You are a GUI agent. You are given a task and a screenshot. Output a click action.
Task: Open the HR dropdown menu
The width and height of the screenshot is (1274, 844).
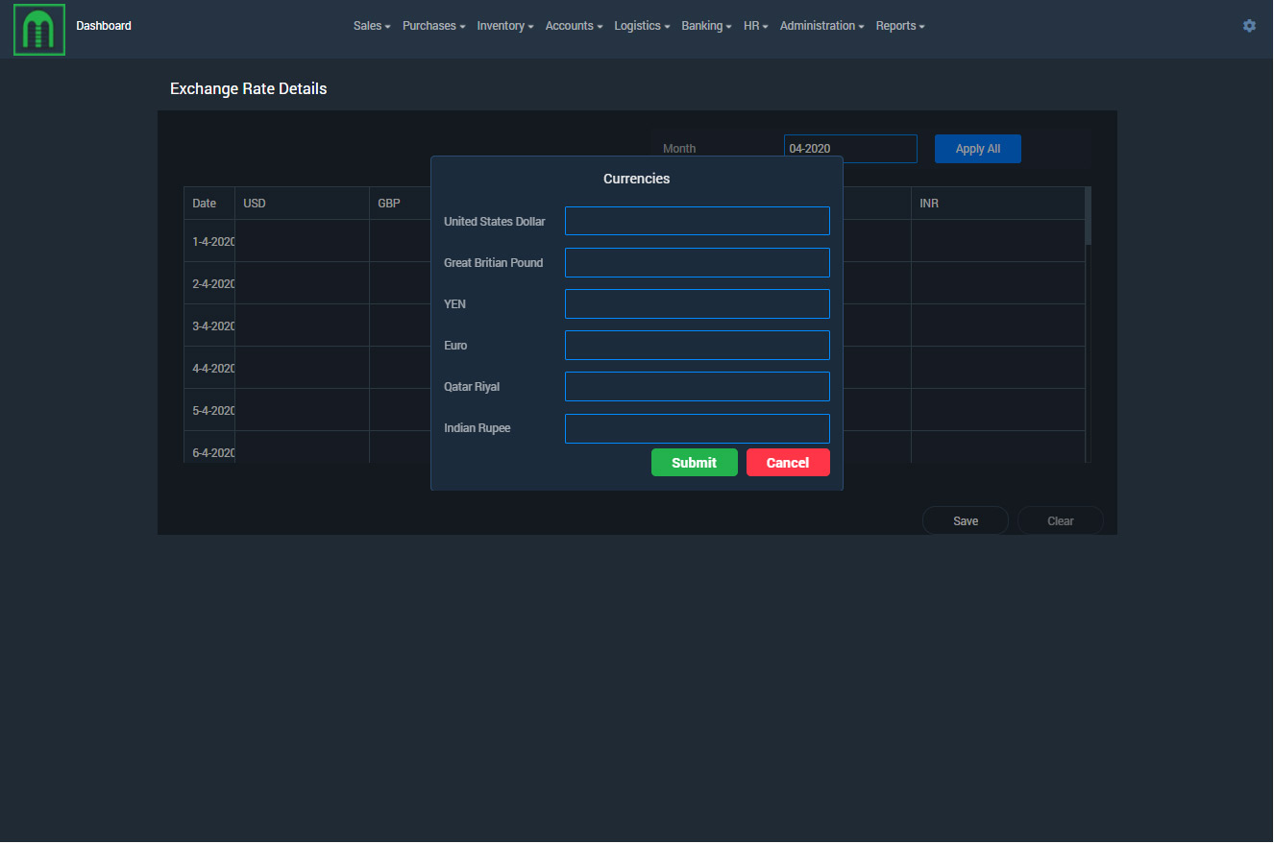[x=755, y=26]
